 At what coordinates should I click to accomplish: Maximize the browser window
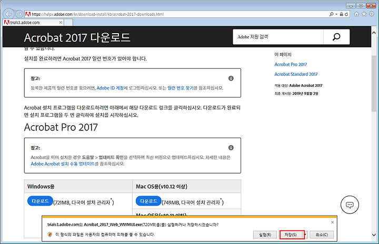(x=361, y=6)
